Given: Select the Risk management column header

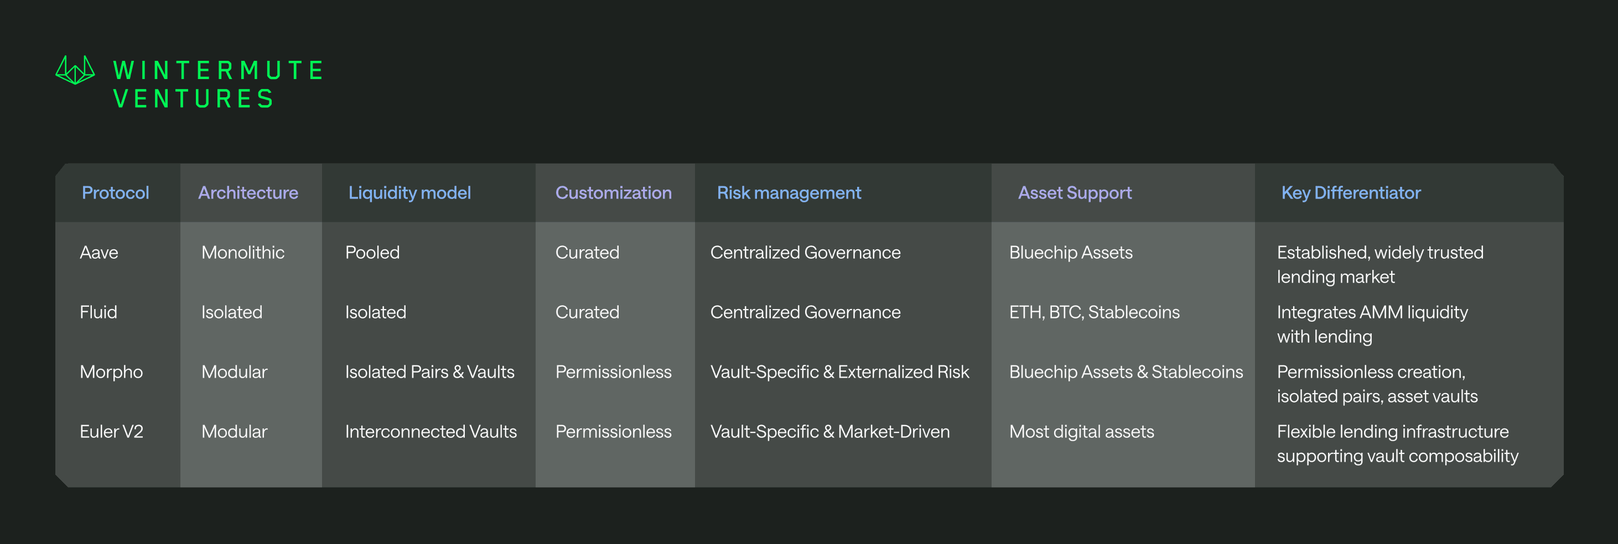Looking at the screenshot, I should [789, 193].
